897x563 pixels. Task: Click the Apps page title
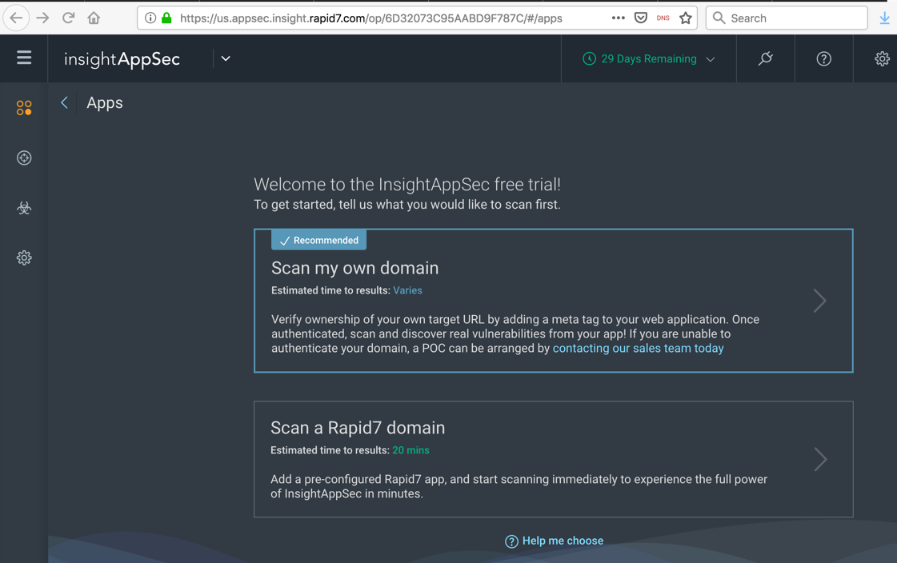click(105, 103)
